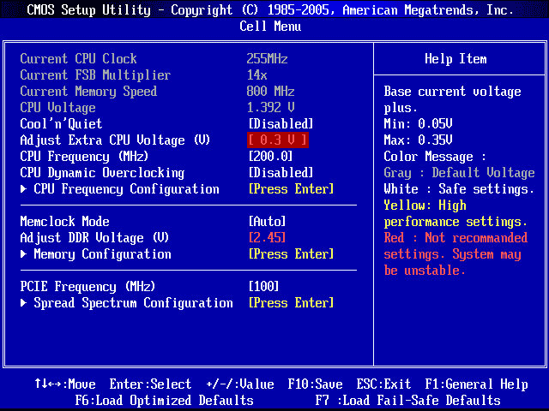Screen dimensions: 549x411
Task: Click F7 :Load Fail-Safe Defaults hint
Action: coord(408,401)
